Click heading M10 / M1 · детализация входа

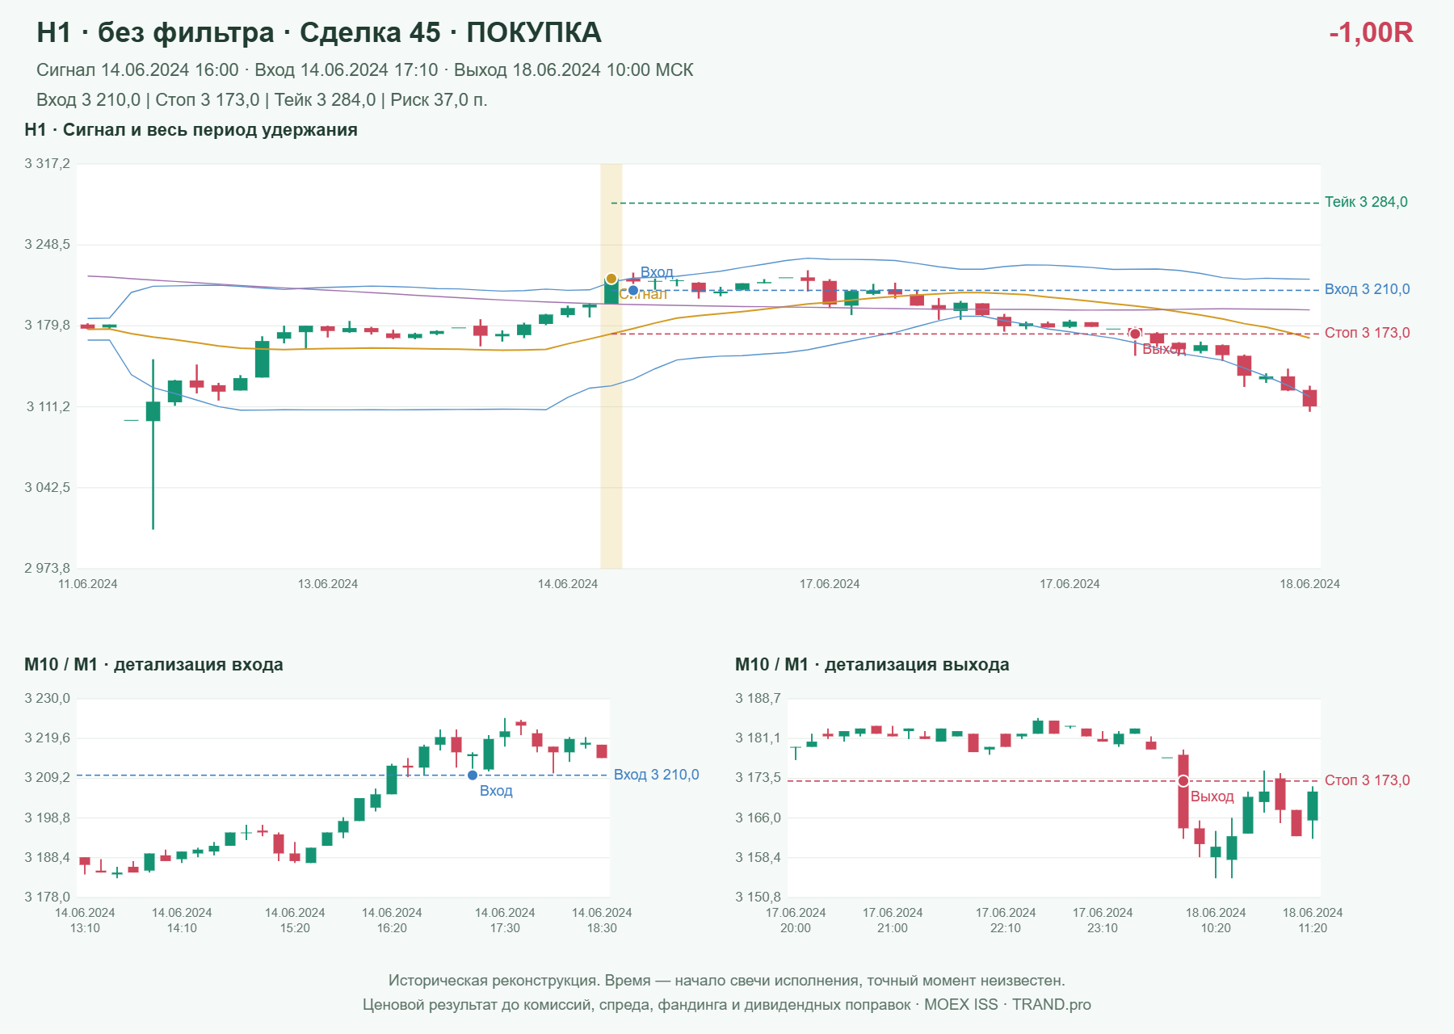point(153,665)
